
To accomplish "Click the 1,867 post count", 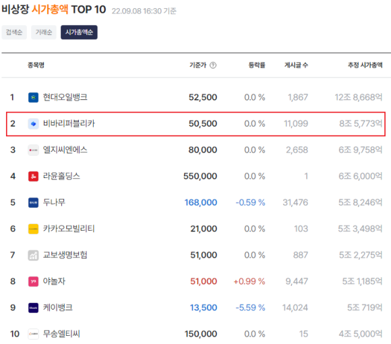I will coord(298,97).
